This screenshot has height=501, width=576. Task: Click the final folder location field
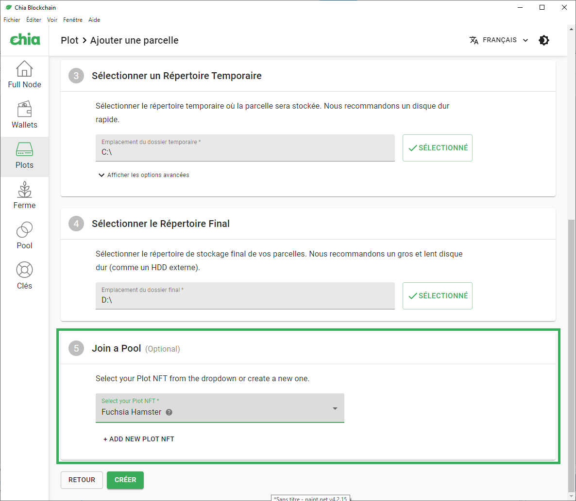(x=245, y=296)
